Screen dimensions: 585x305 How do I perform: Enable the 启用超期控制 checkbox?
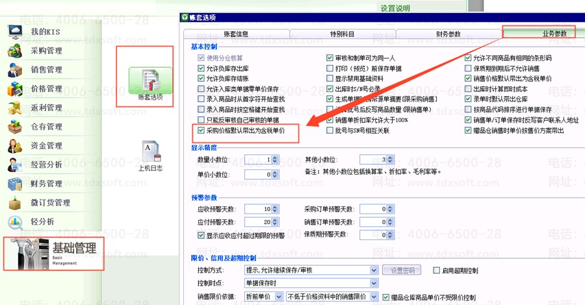(x=437, y=270)
